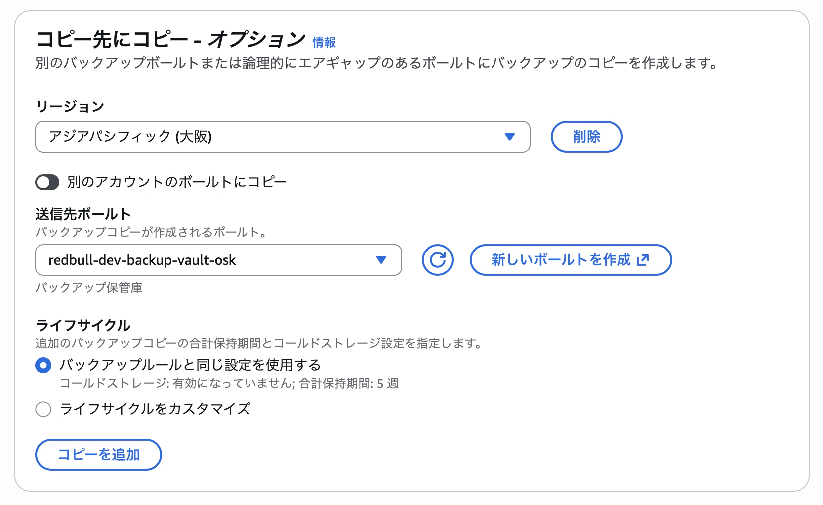Expand the redbull-dev-backup-vault-osk vault dropdown
Image resolution: width=823 pixels, height=505 pixels.
point(219,260)
